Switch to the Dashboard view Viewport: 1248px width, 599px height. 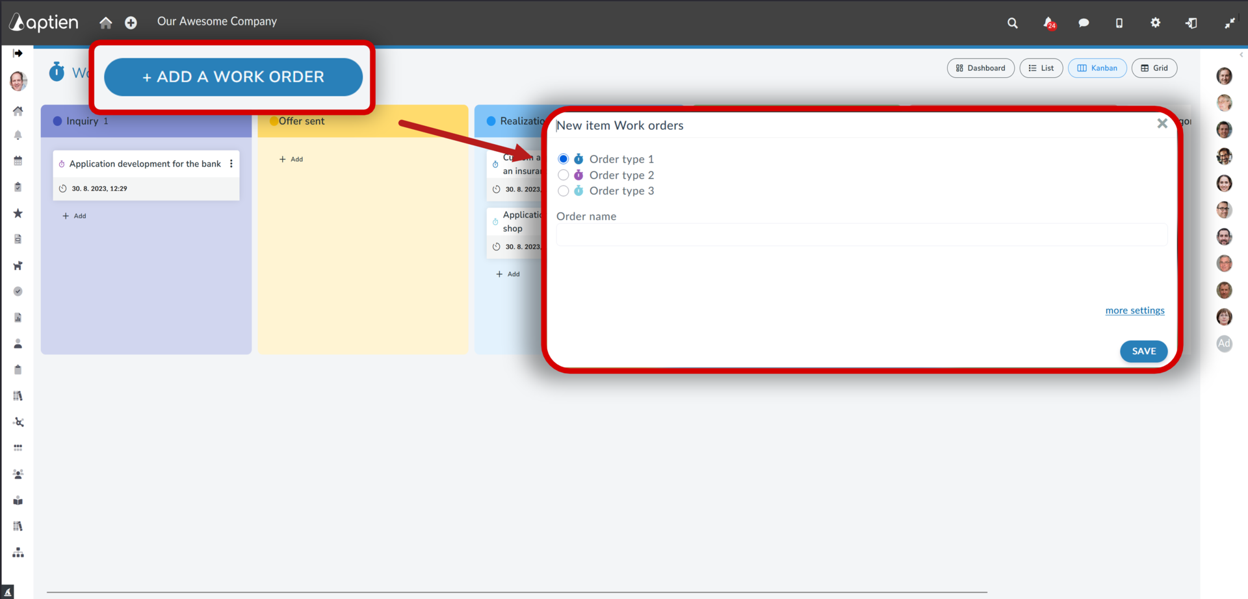click(980, 68)
